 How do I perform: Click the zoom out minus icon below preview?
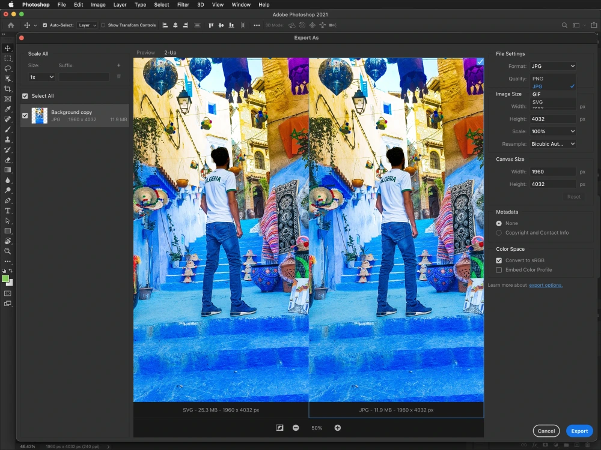point(296,428)
